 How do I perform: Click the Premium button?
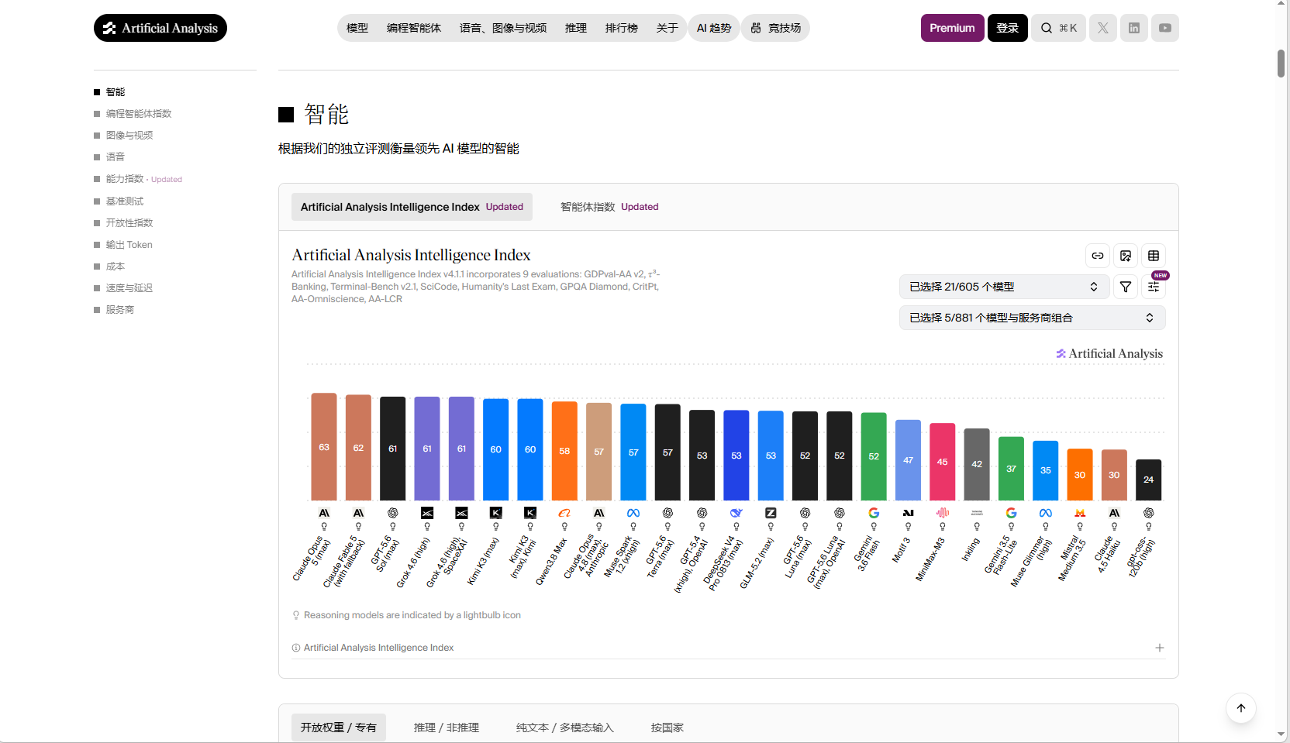953,28
